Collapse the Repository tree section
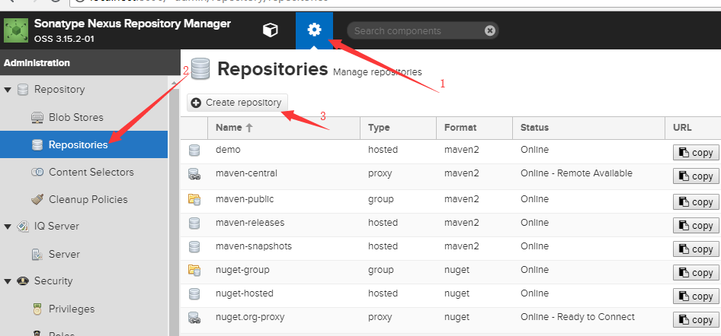721x336 pixels. click(8, 90)
